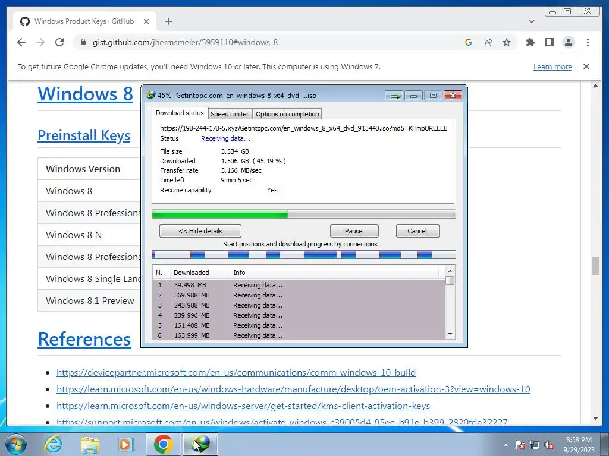609x456 pixels.
Task: Click the Internet Download Manager taskbar icon
Action: (x=200, y=444)
